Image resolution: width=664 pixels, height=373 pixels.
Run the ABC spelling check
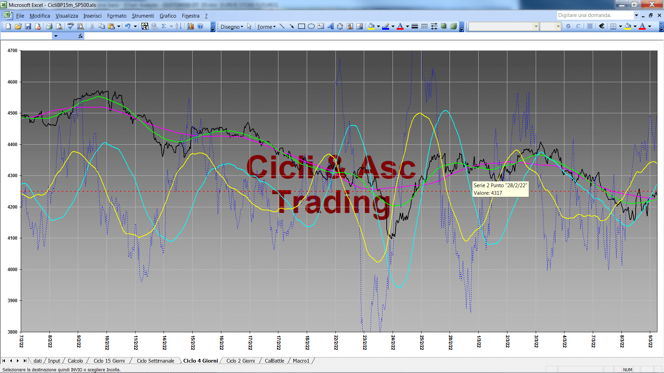pyautogui.click(x=71, y=26)
